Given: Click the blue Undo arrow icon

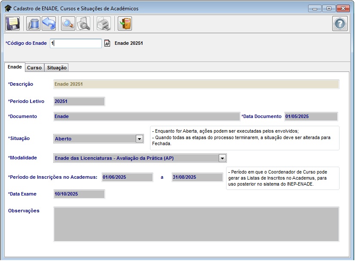Looking at the screenshot, I should tap(49, 23).
